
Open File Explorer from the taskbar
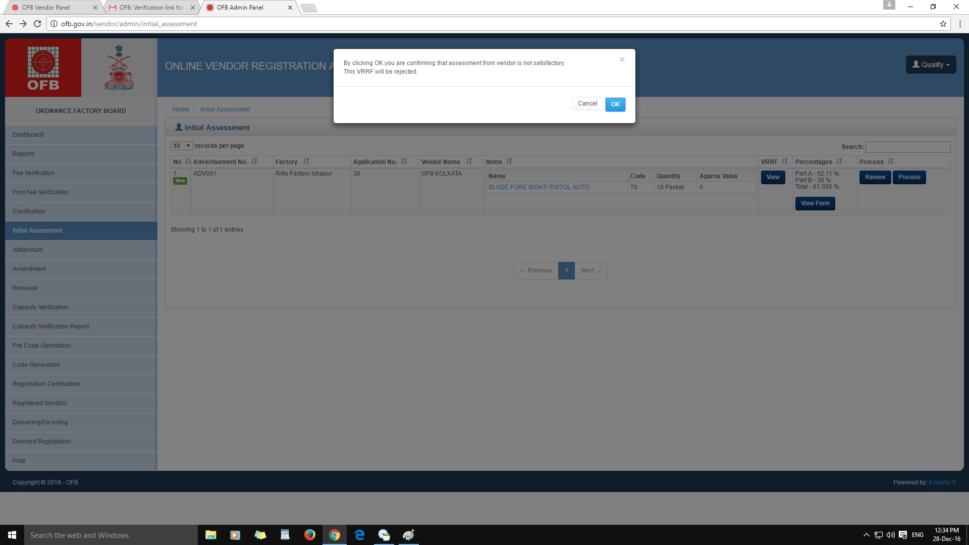pos(210,535)
